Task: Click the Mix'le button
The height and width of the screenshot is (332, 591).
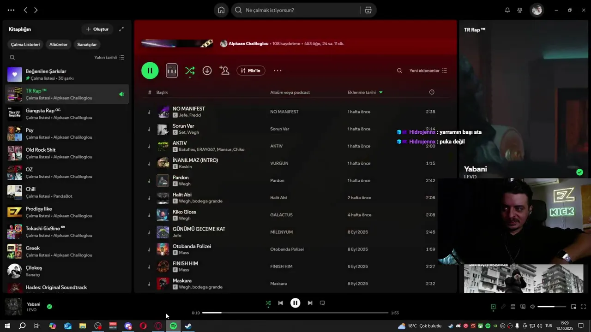Action: pos(251,71)
